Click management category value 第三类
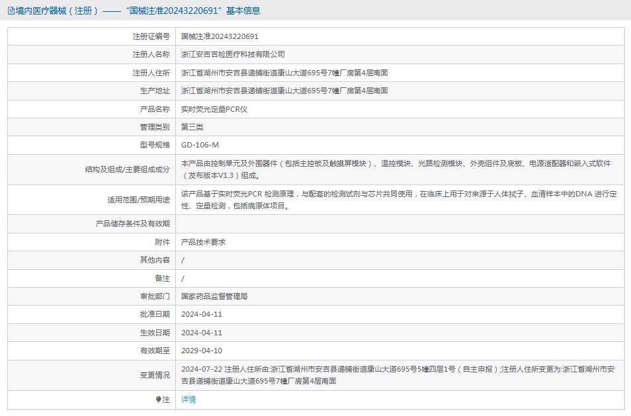 click(192, 127)
